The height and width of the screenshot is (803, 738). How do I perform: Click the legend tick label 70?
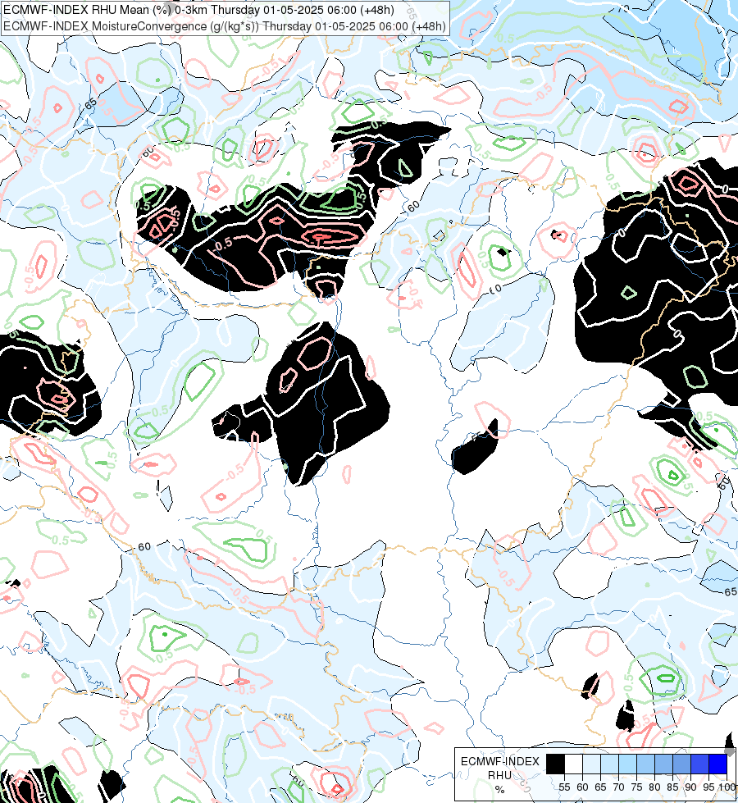click(618, 787)
